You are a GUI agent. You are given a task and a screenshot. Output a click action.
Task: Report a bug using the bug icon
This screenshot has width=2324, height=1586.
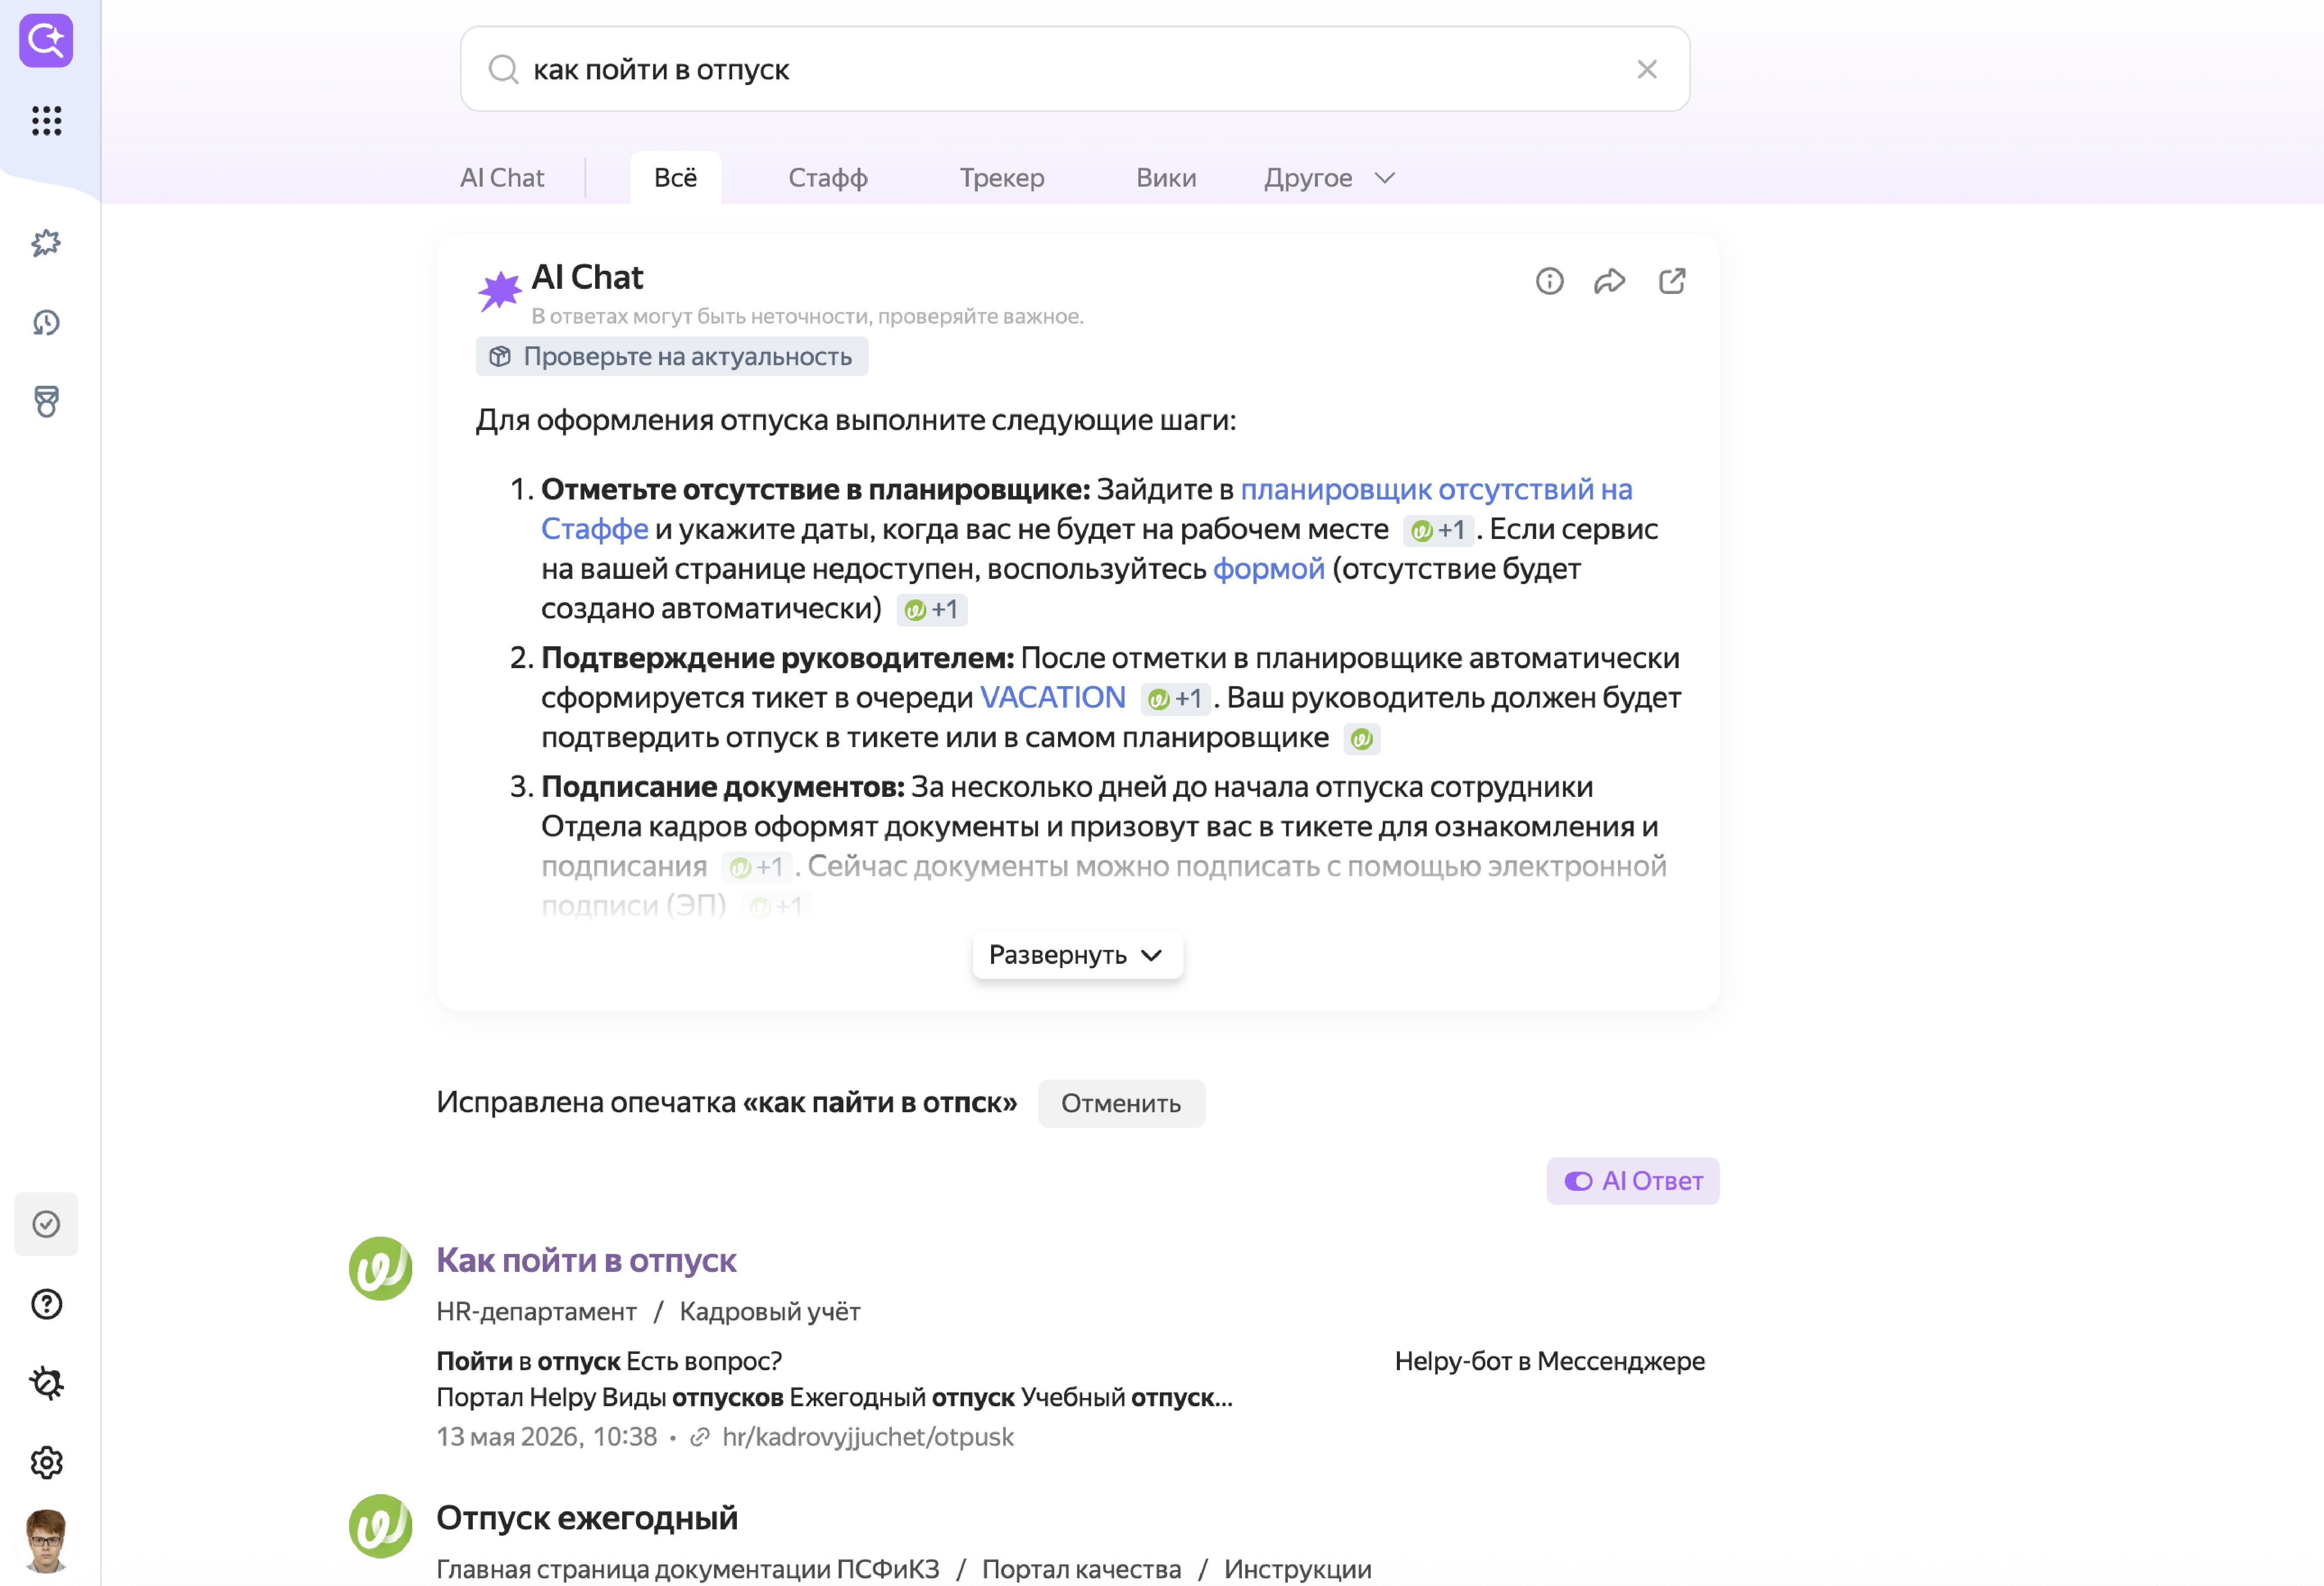click(46, 1383)
